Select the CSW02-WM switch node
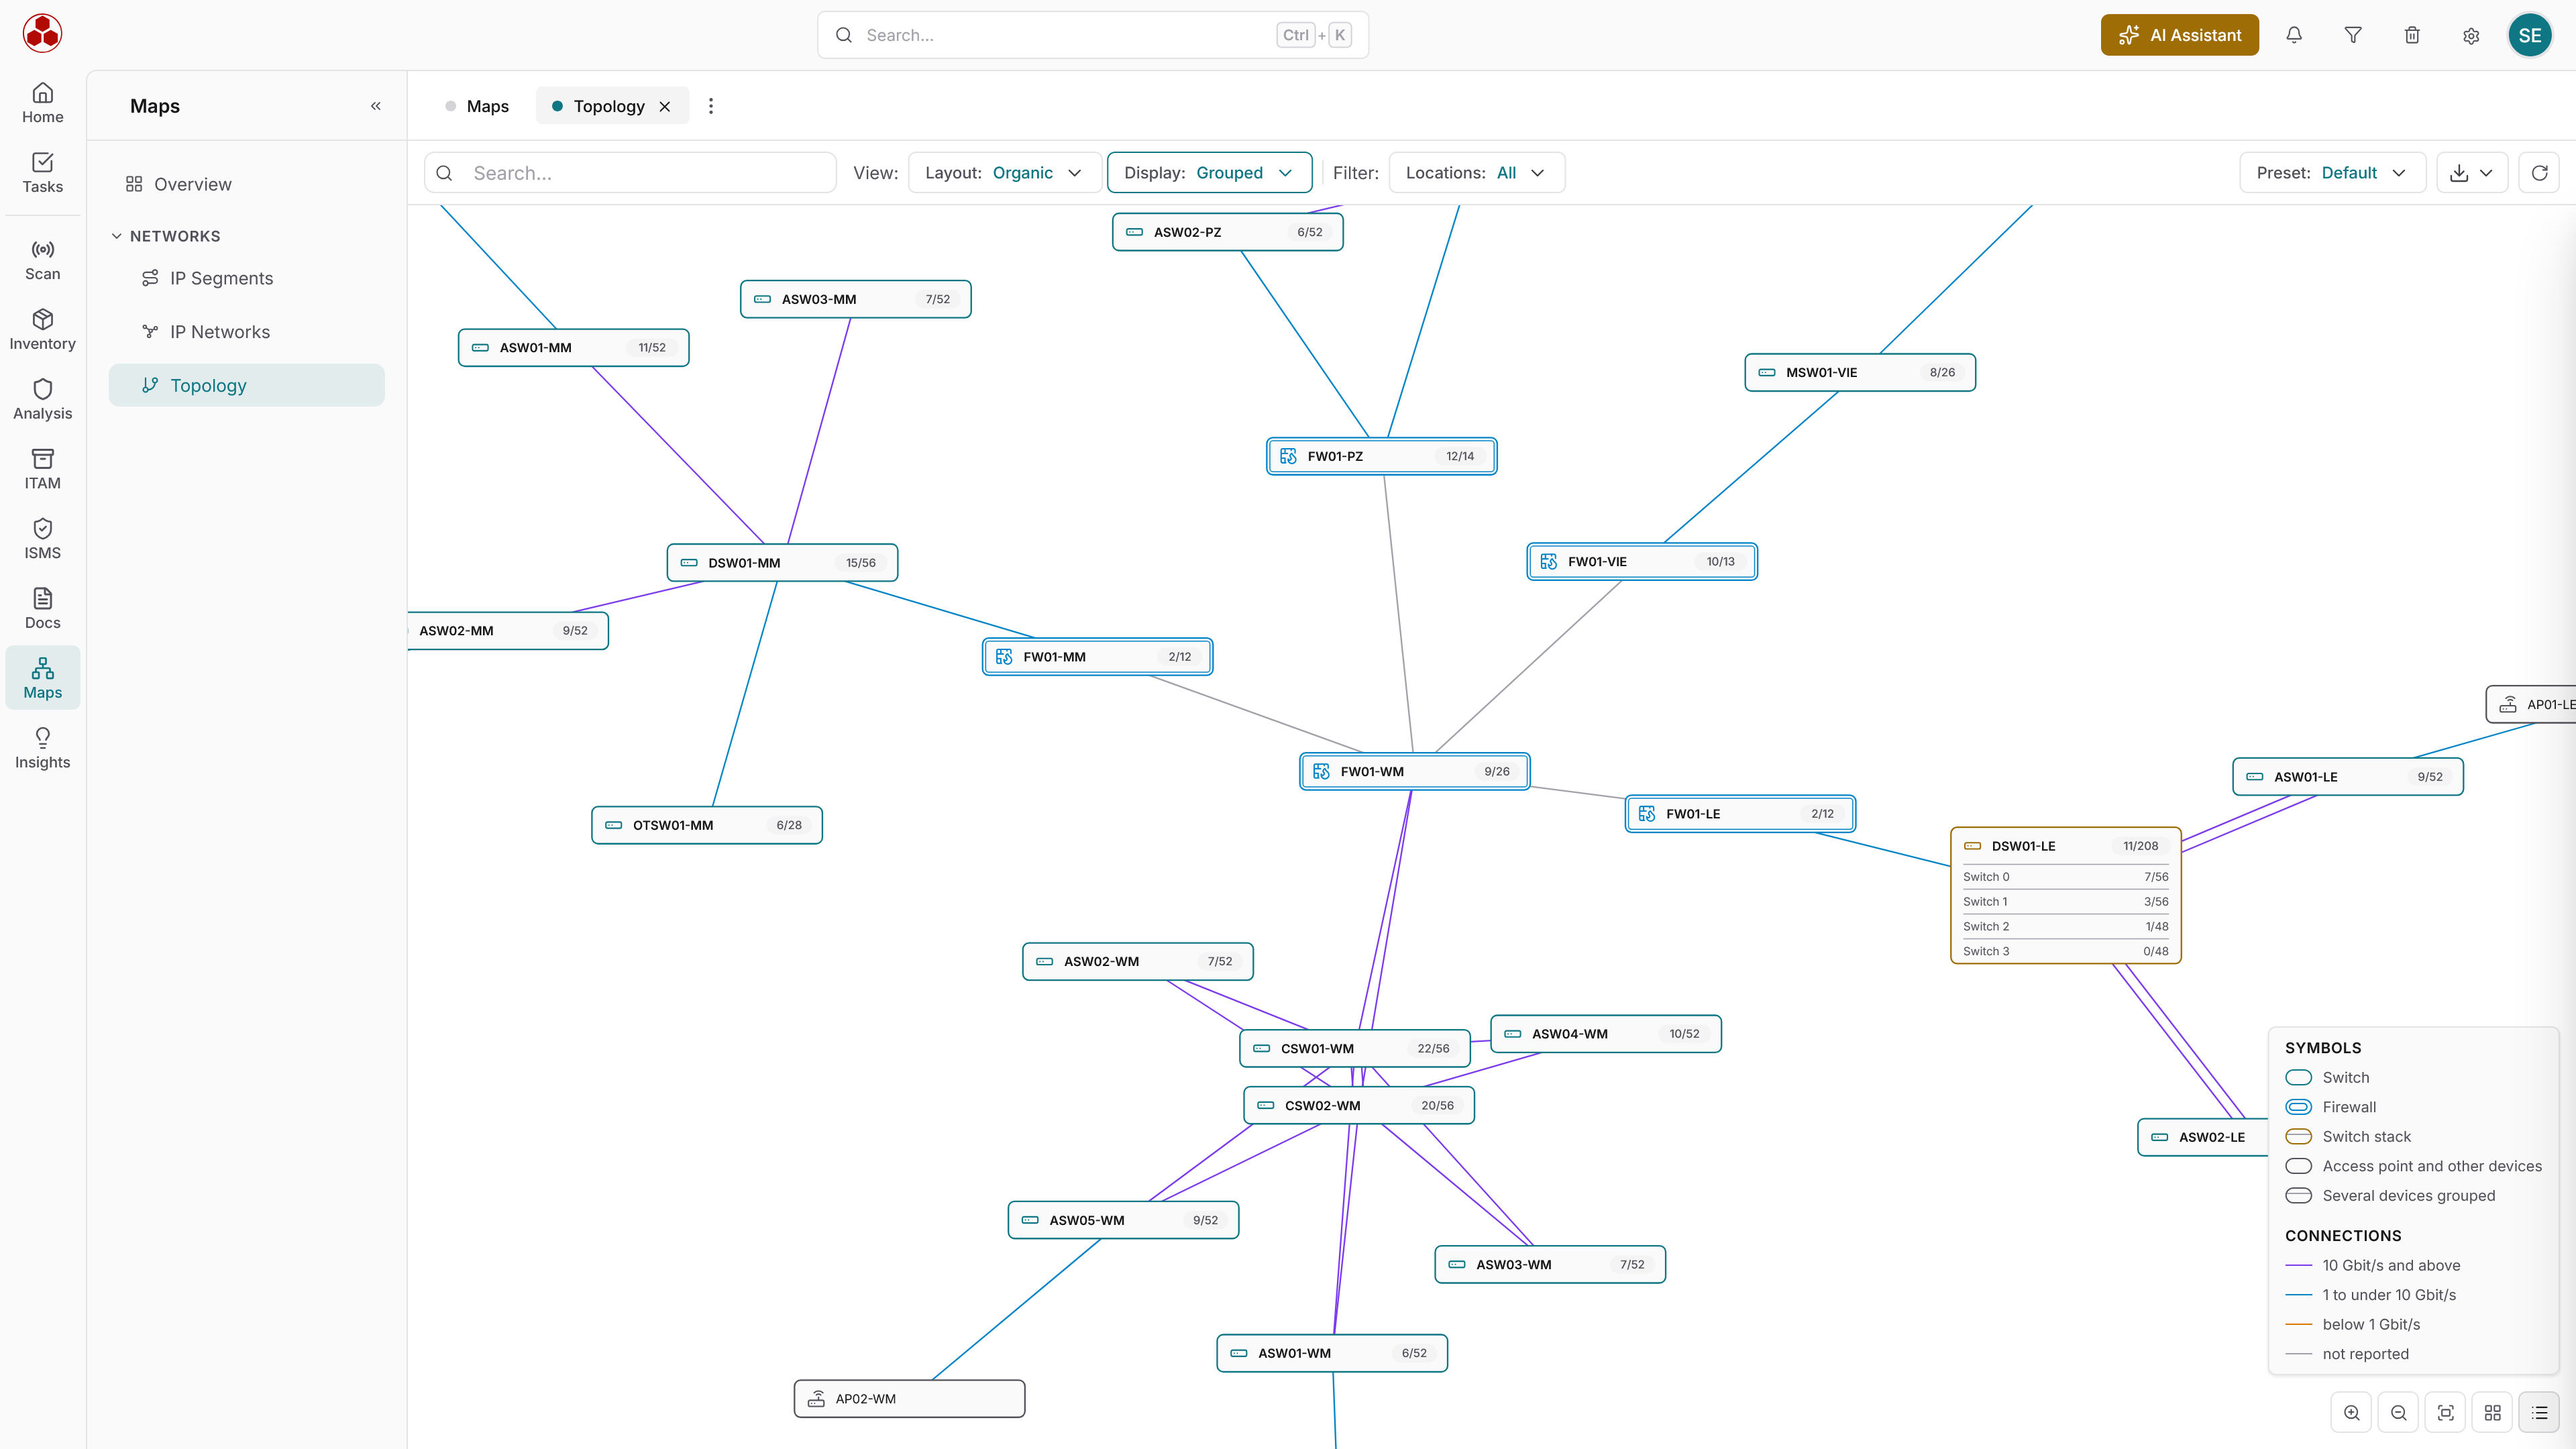 [1359, 1105]
